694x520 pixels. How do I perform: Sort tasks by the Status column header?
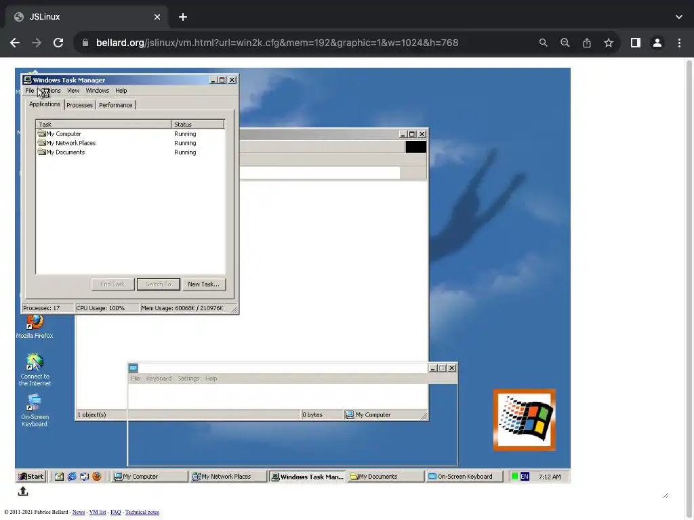197,125
